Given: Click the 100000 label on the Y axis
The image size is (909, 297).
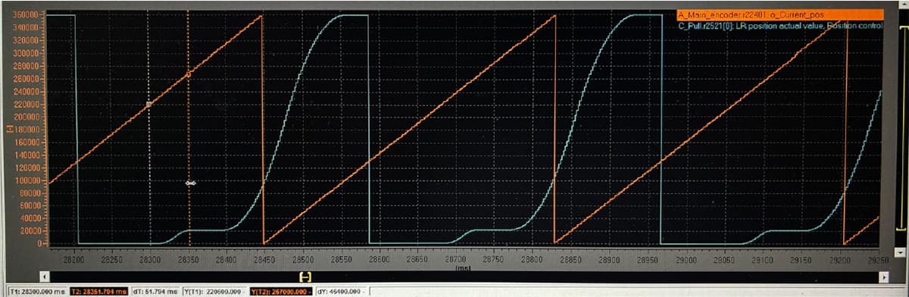Looking at the screenshot, I should 27,180.
